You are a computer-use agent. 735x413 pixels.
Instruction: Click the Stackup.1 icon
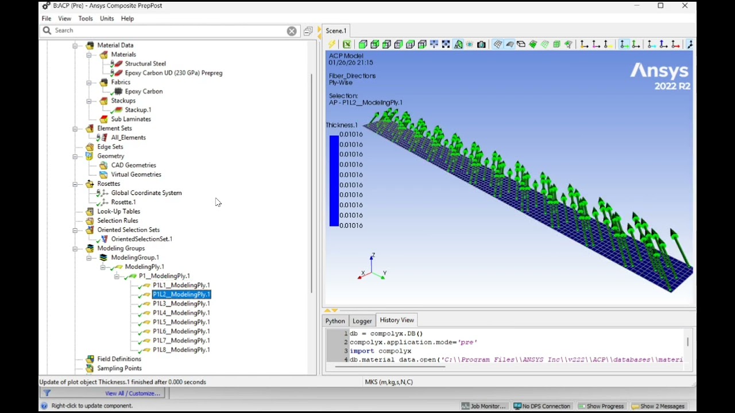pos(117,110)
